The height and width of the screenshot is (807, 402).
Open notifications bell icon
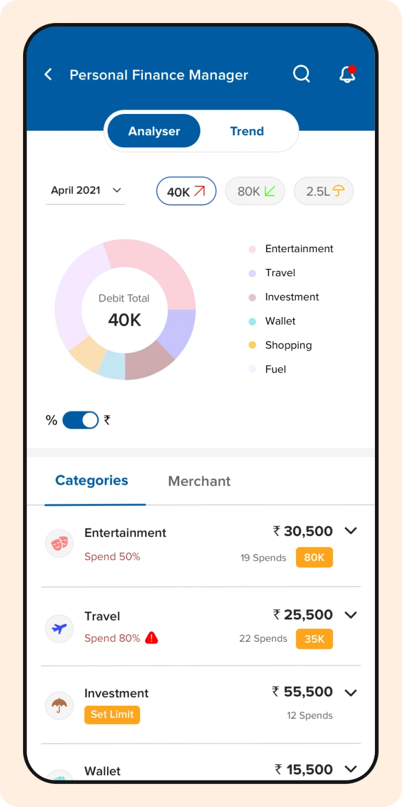pyautogui.click(x=347, y=74)
